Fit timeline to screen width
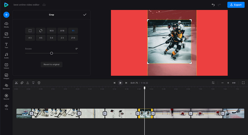The width and height of the screenshot is (248, 135). (x=234, y=83)
